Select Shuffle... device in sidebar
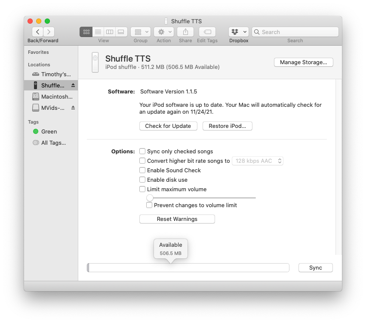The image size is (366, 323). click(51, 85)
